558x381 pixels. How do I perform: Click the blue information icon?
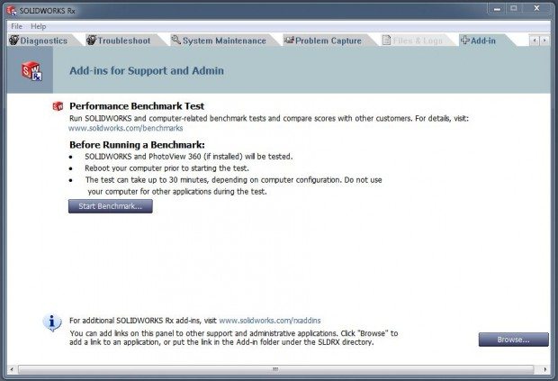pos(53,321)
